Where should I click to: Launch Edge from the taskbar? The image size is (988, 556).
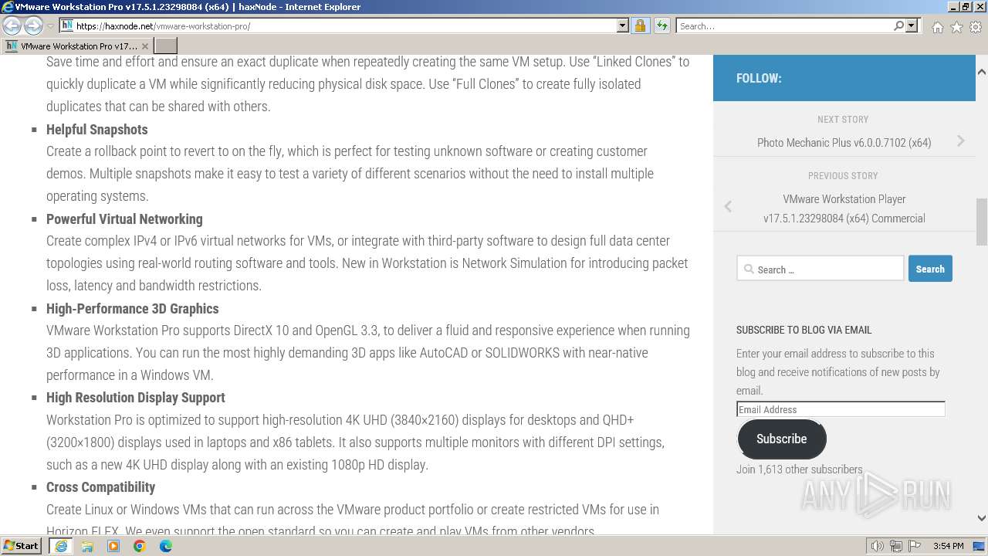pyautogui.click(x=166, y=546)
